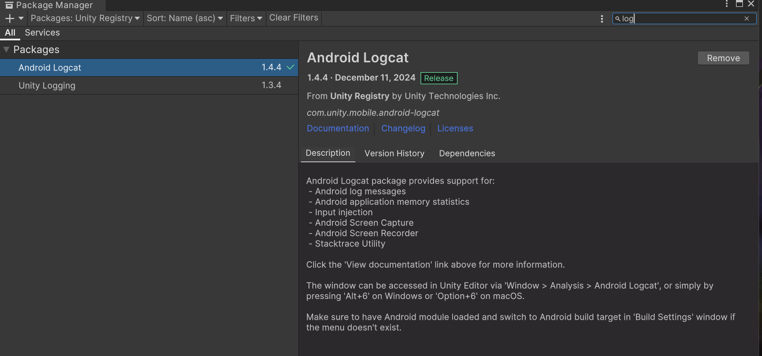
Task: Click the Android Logcat title heading
Action: click(358, 58)
